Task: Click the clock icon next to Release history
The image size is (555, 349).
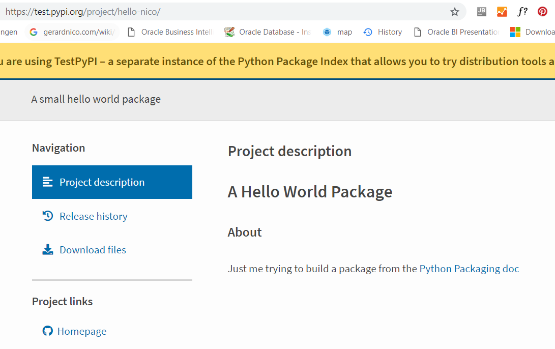Action: (47, 216)
